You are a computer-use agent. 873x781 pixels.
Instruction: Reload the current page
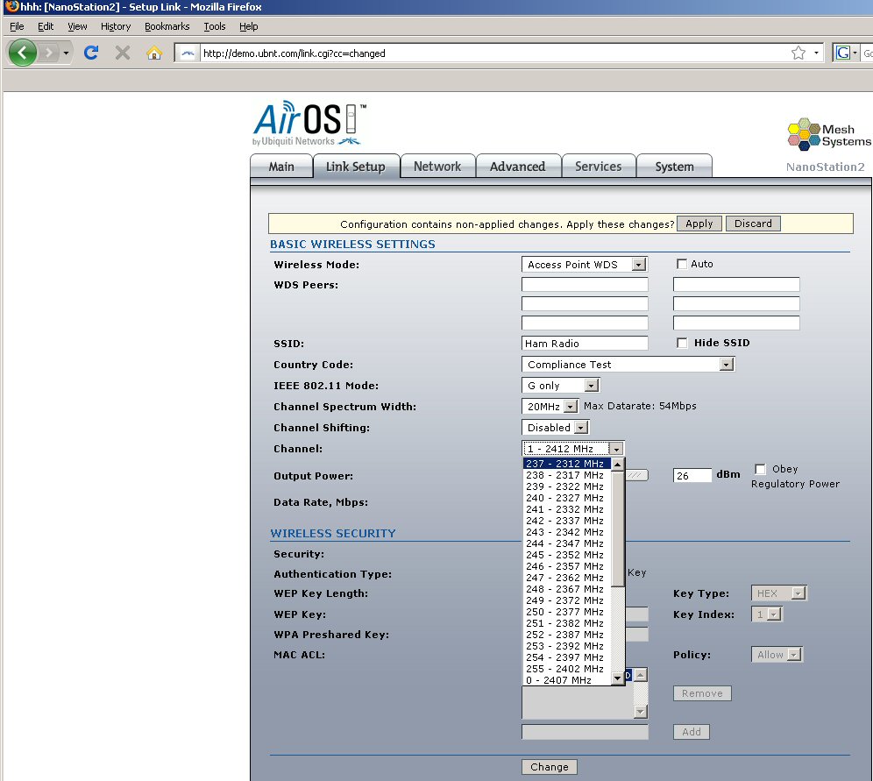(91, 53)
